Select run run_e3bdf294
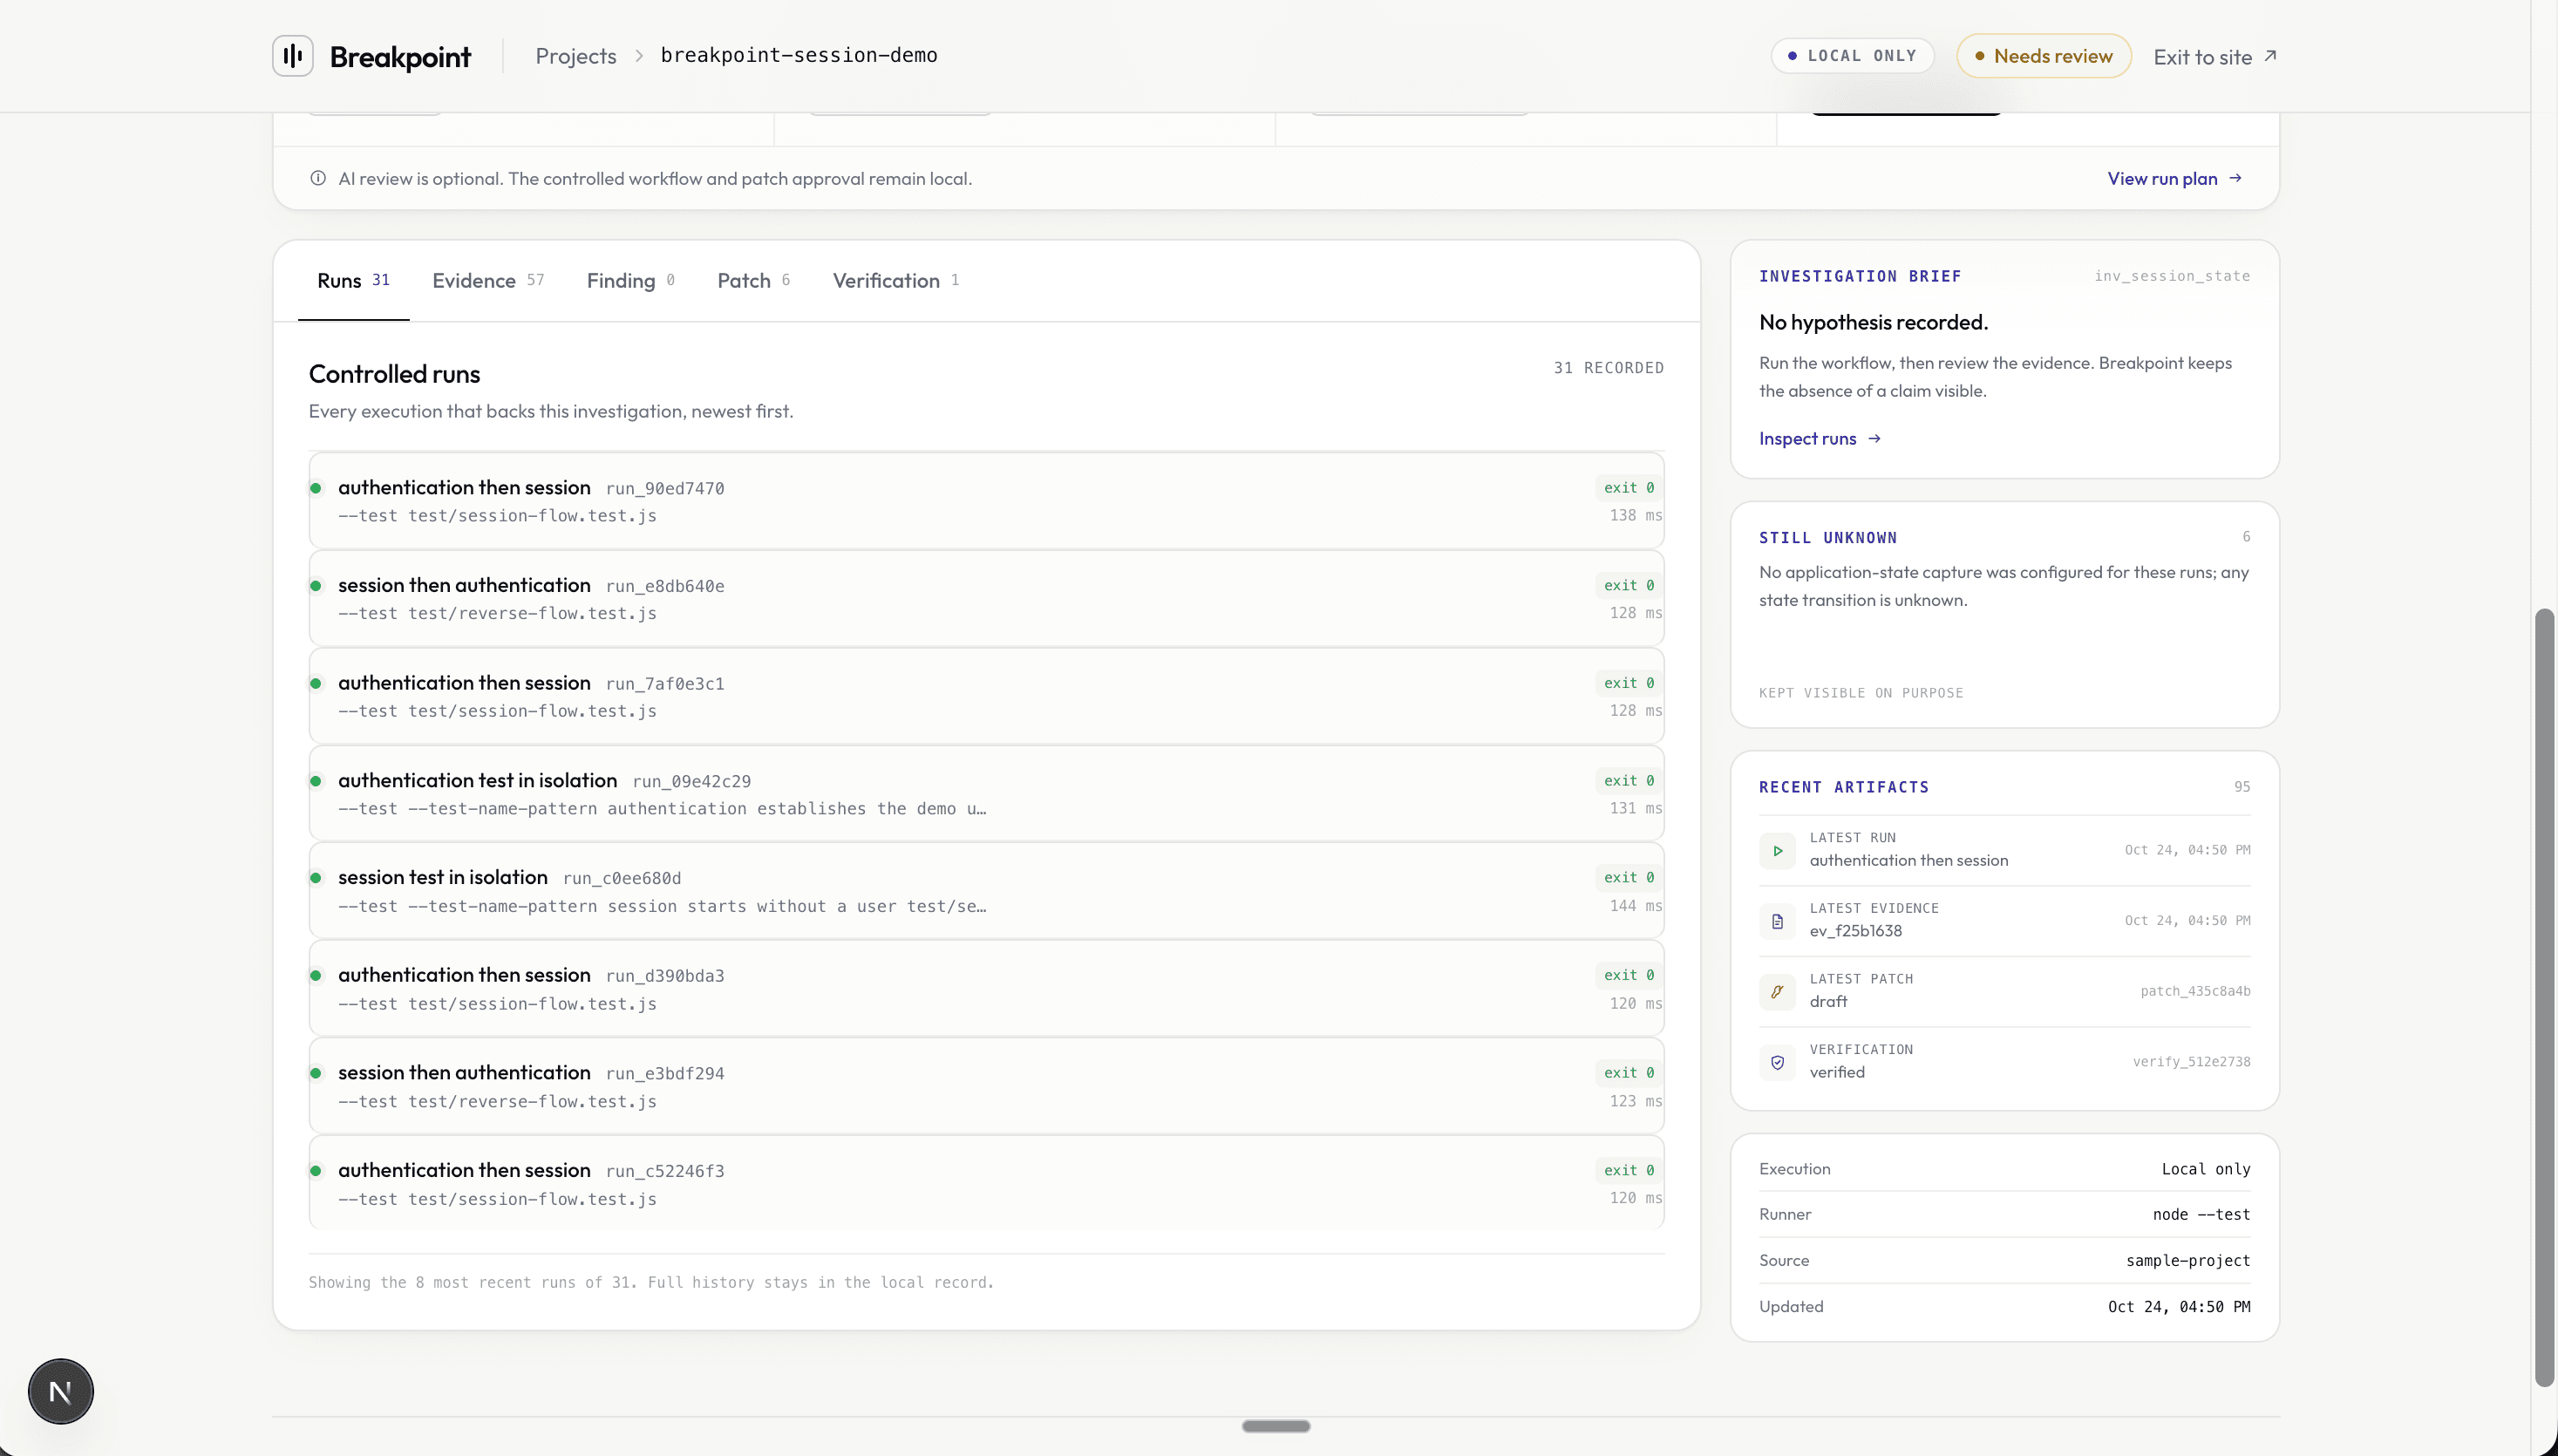 (986, 1086)
